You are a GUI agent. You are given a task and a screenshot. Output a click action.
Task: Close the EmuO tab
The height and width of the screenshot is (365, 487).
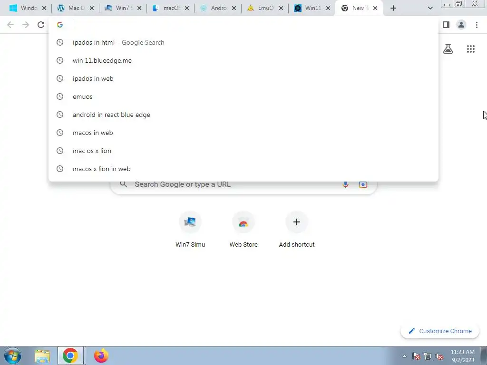pyautogui.click(x=281, y=8)
